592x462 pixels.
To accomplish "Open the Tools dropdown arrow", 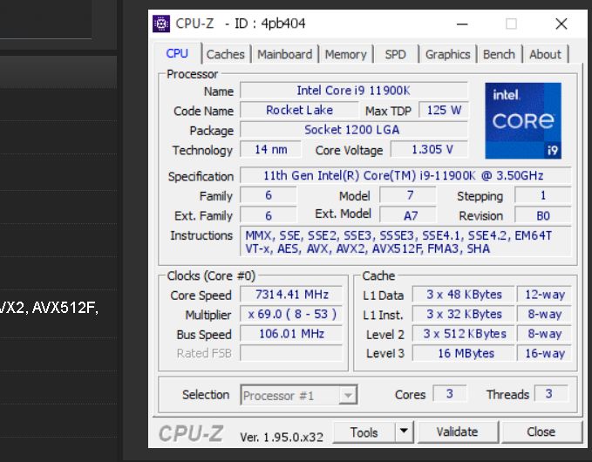I will tap(404, 431).
